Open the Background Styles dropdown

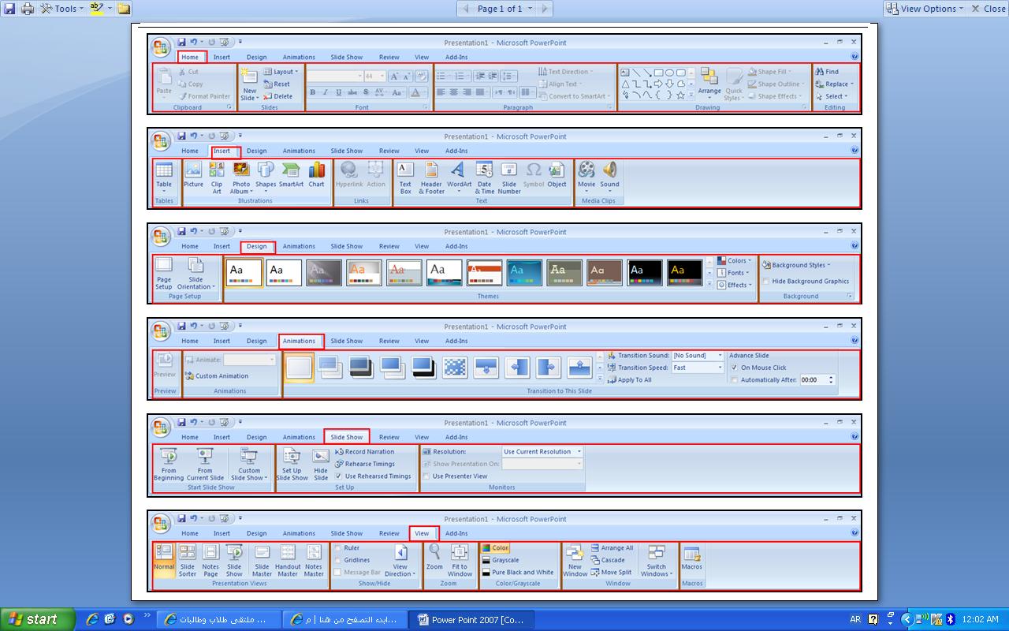(796, 265)
